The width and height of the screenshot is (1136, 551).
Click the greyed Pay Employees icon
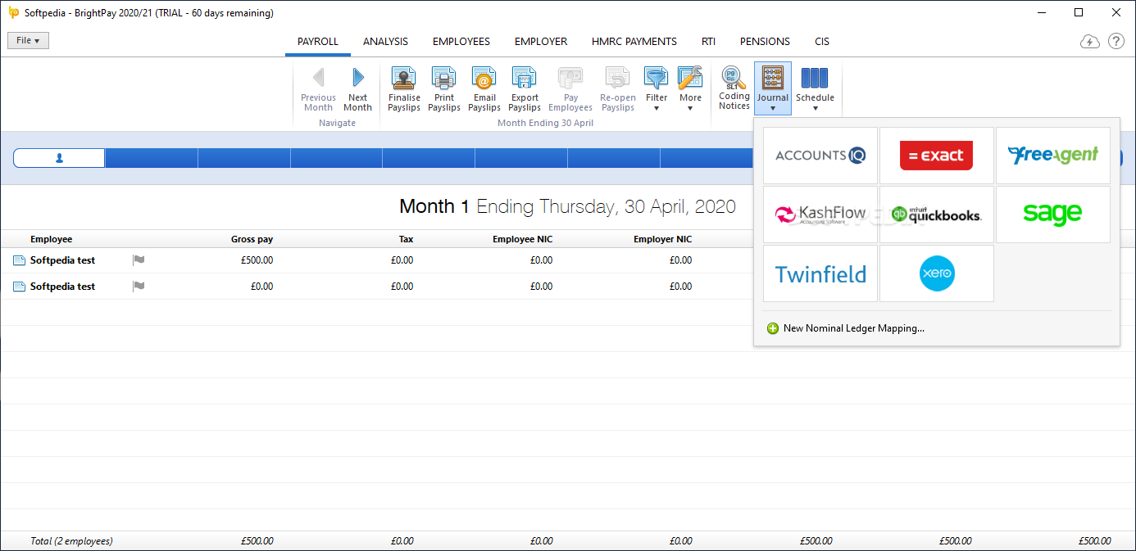point(570,79)
